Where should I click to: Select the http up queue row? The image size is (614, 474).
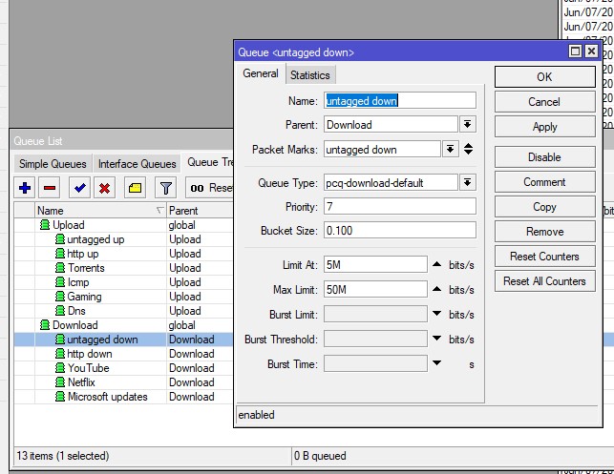(124, 254)
